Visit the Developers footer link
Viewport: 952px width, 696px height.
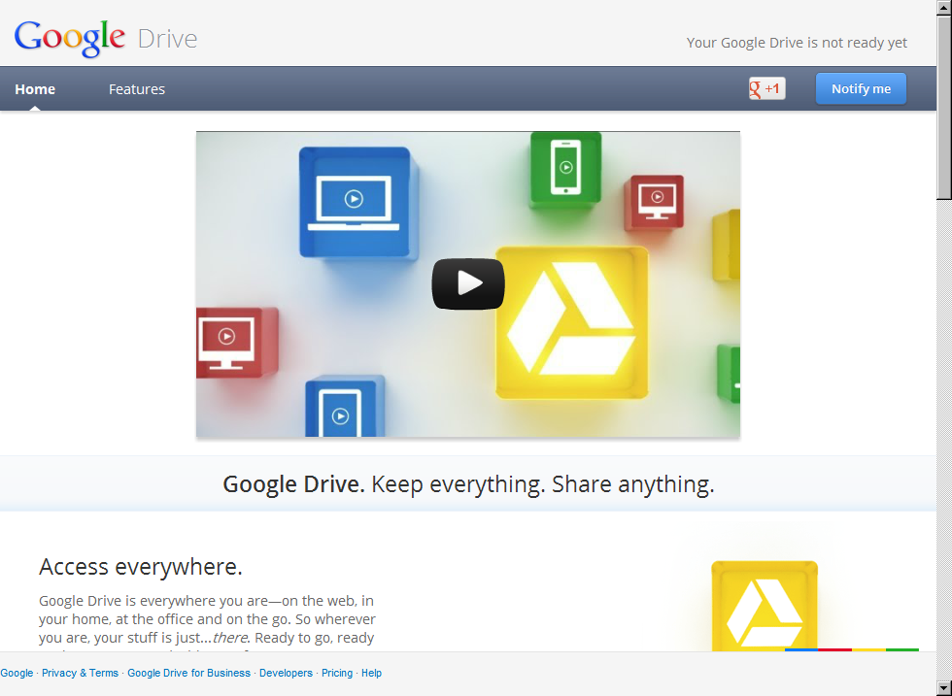[x=286, y=673]
